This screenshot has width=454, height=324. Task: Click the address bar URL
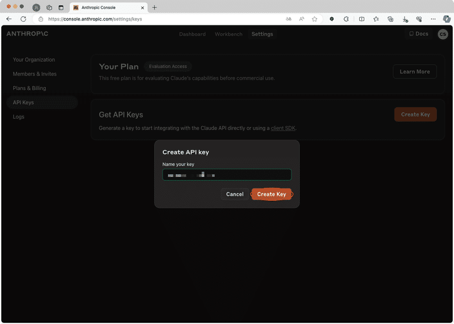(95, 19)
